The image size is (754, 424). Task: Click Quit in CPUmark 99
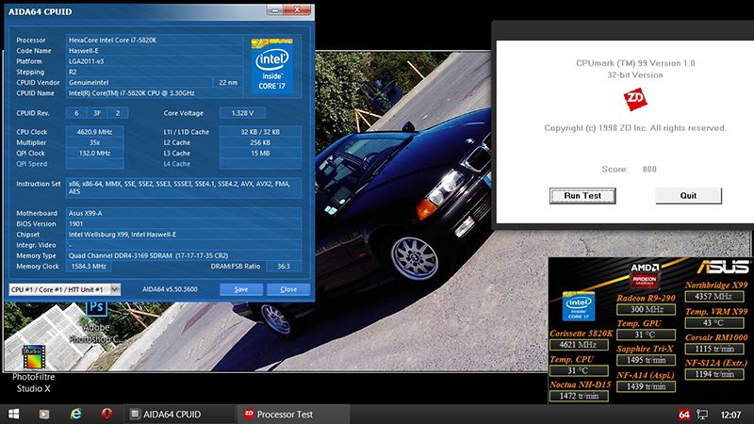tap(688, 196)
